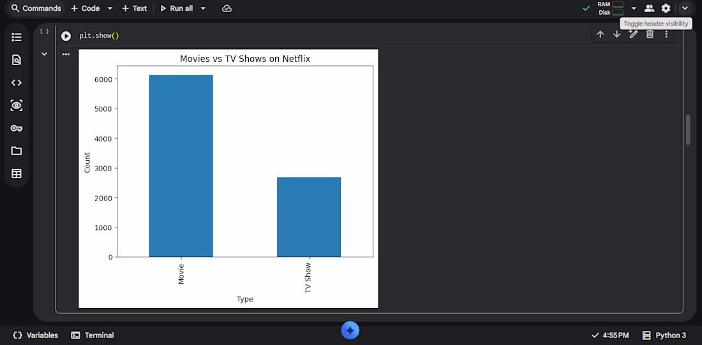
Task: Open the Find and replace panel
Action: pos(17,59)
